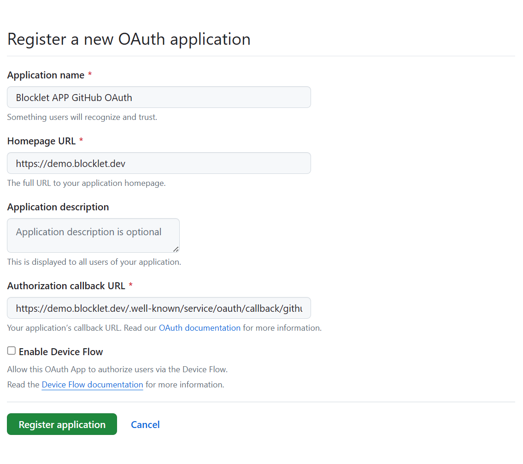Image resolution: width=523 pixels, height=464 pixels.
Task: Click the Application name input field
Action: point(159,97)
